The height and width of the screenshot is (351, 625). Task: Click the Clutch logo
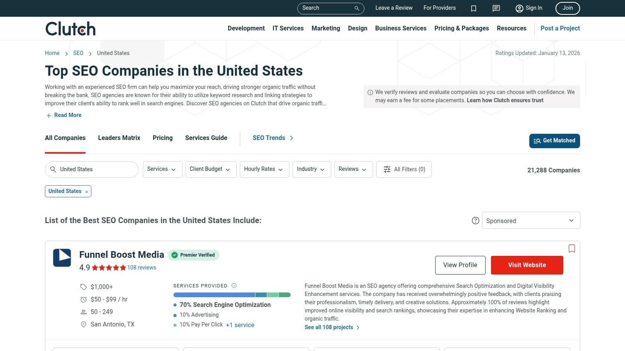70,29
